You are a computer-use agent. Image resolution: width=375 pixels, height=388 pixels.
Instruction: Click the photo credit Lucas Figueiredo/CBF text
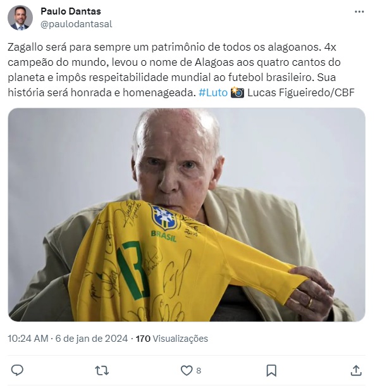click(x=301, y=92)
